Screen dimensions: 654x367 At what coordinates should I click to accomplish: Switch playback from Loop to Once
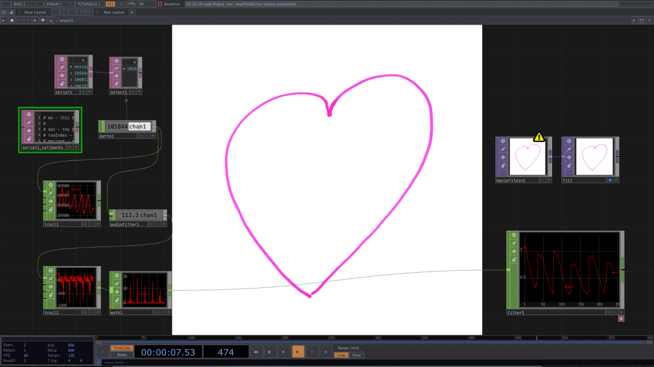click(356, 355)
